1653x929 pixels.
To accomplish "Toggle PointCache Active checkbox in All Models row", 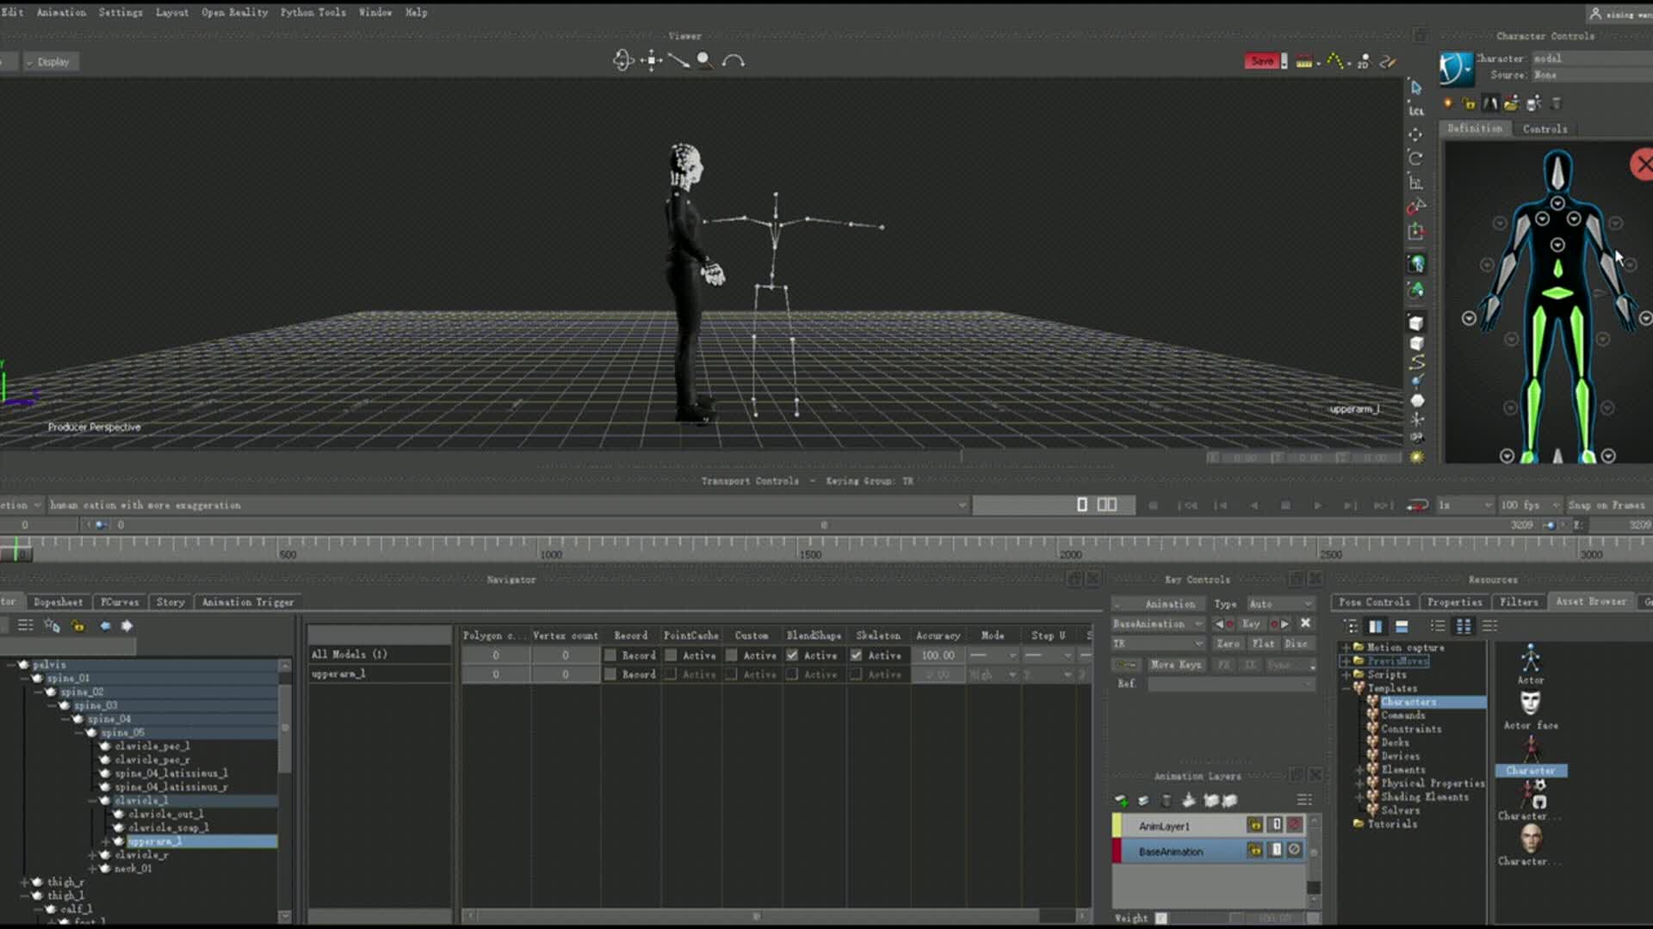I will tap(671, 655).
